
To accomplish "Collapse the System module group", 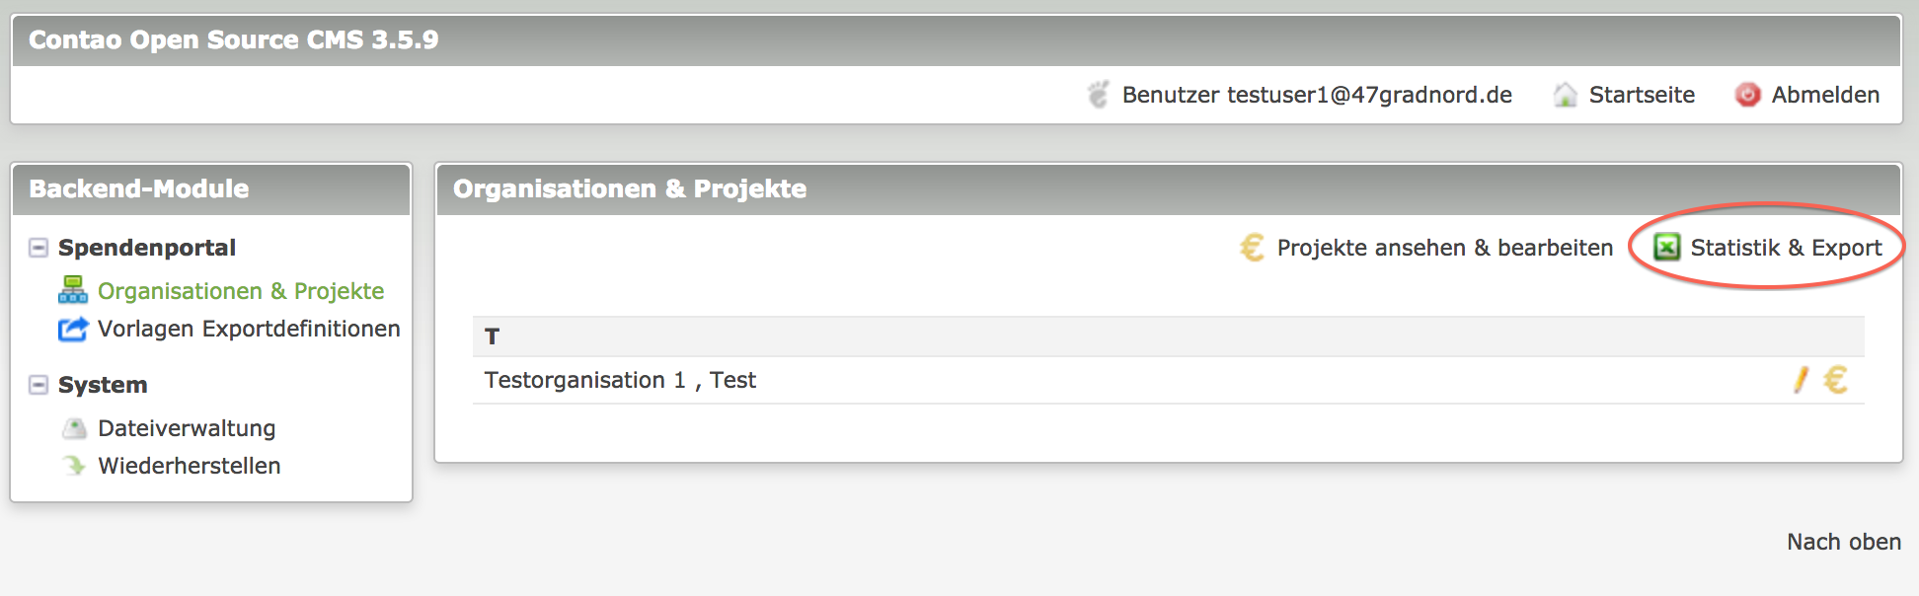I will tap(38, 385).
